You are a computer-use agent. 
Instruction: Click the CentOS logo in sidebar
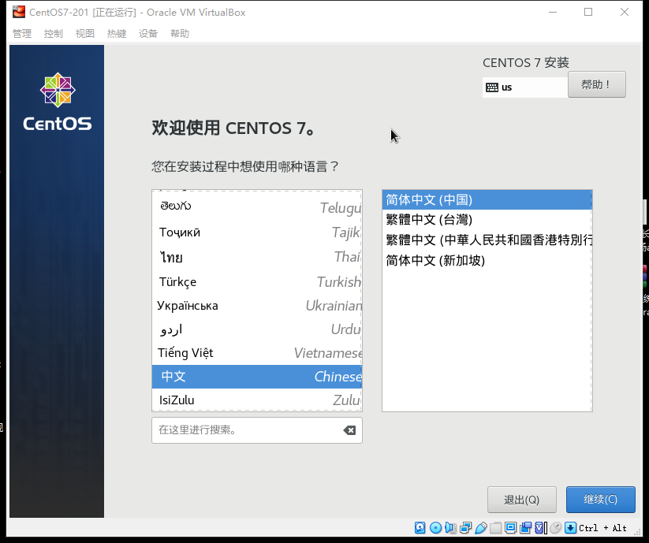(x=57, y=102)
